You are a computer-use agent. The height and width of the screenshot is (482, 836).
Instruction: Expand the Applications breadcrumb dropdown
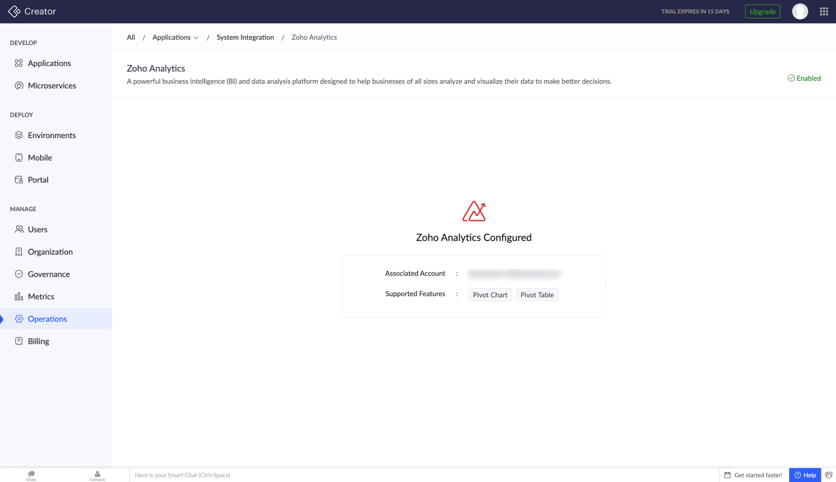(196, 38)
